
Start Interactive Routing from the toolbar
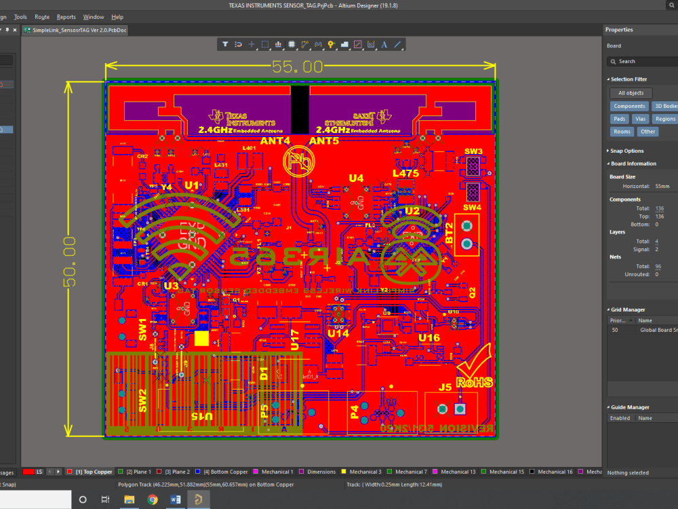click(304, 44)
